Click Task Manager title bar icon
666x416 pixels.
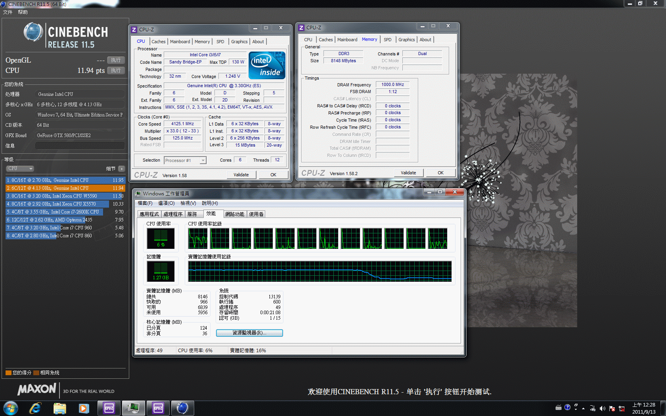tap(138, 193)
